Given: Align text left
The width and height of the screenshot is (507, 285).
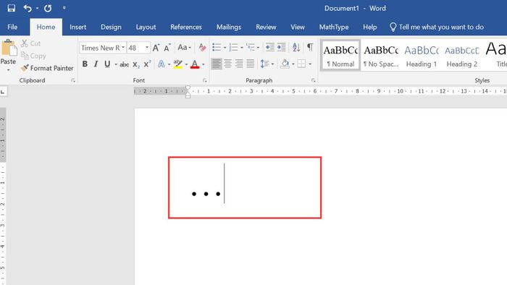Looking at the screenshot, I should tap(217, 64).
